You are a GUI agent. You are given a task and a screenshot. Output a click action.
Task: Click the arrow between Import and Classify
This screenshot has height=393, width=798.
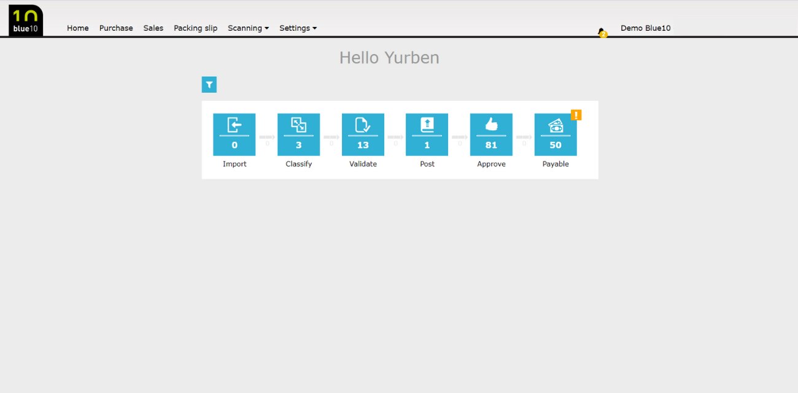[266, 138]
